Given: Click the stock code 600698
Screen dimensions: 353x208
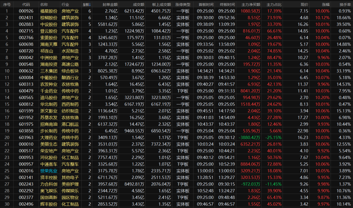Looking at the screenshot, I should (26, 44).
